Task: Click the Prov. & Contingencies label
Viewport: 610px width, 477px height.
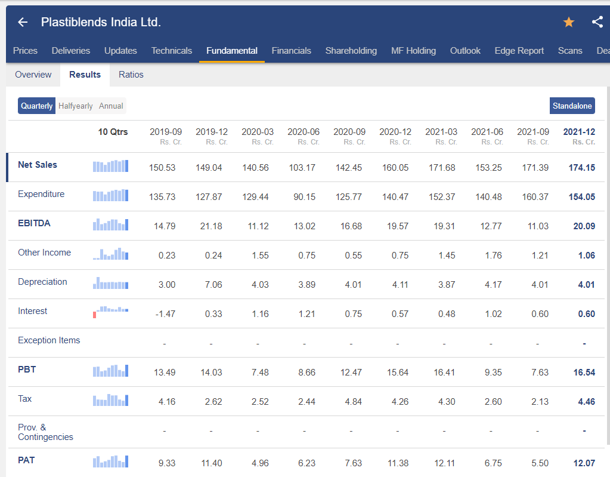Action: pos(45,432)
